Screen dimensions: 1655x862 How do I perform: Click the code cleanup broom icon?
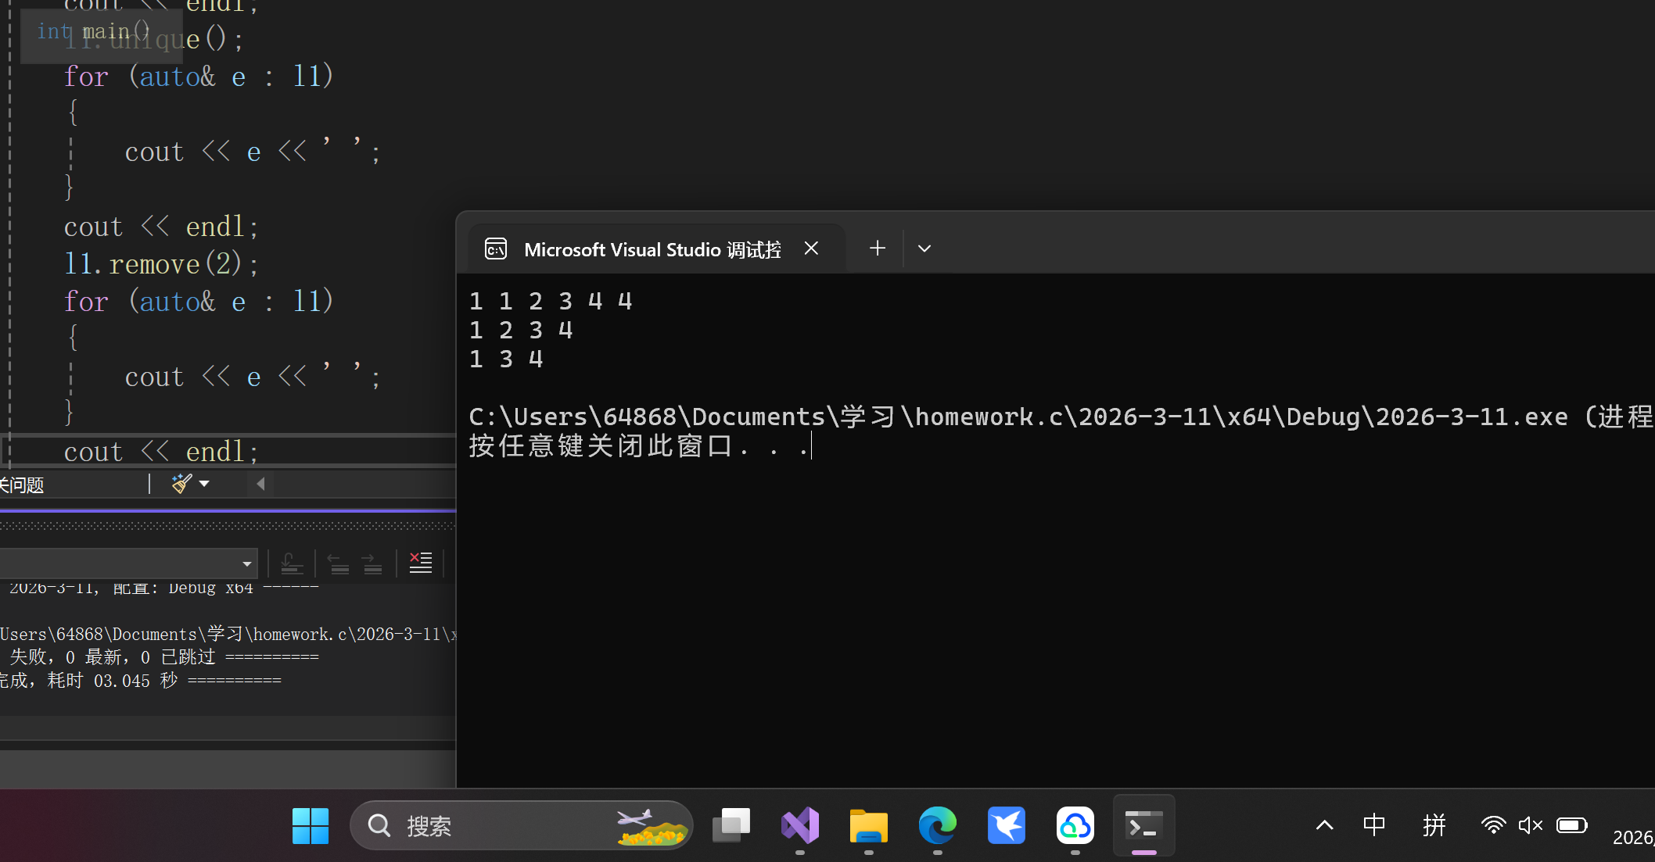181,484
